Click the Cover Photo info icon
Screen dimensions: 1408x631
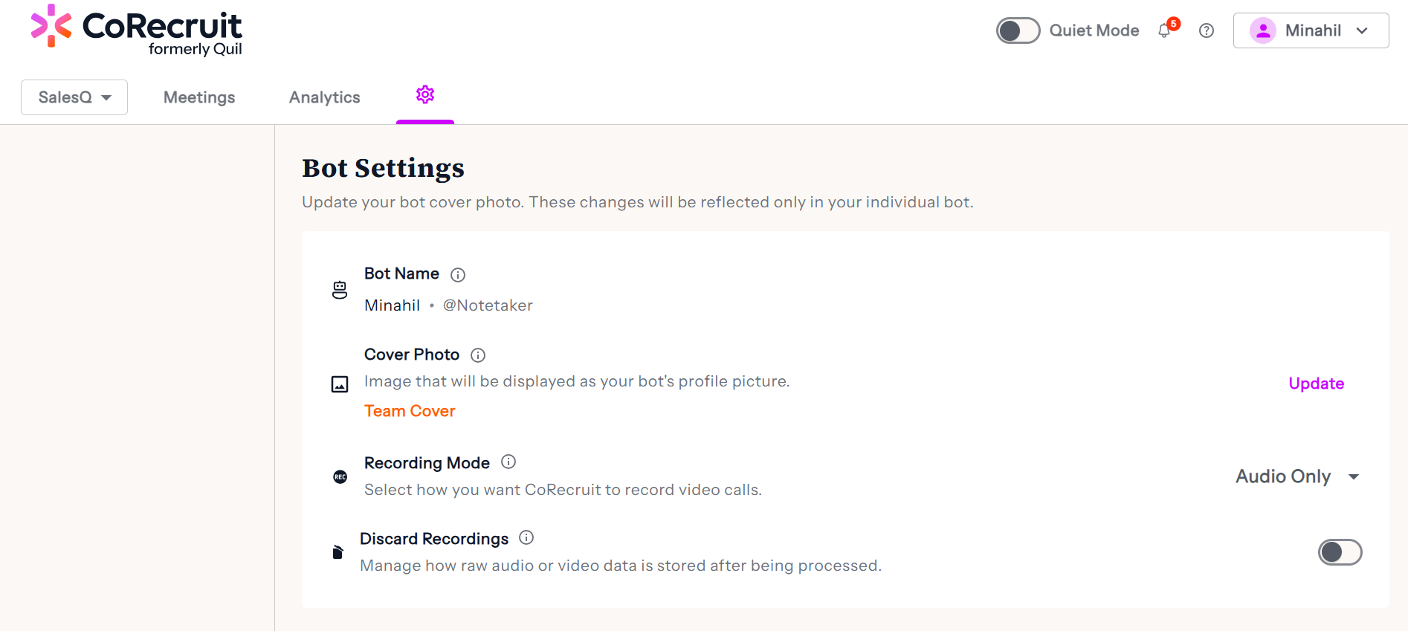click(478, 355)
